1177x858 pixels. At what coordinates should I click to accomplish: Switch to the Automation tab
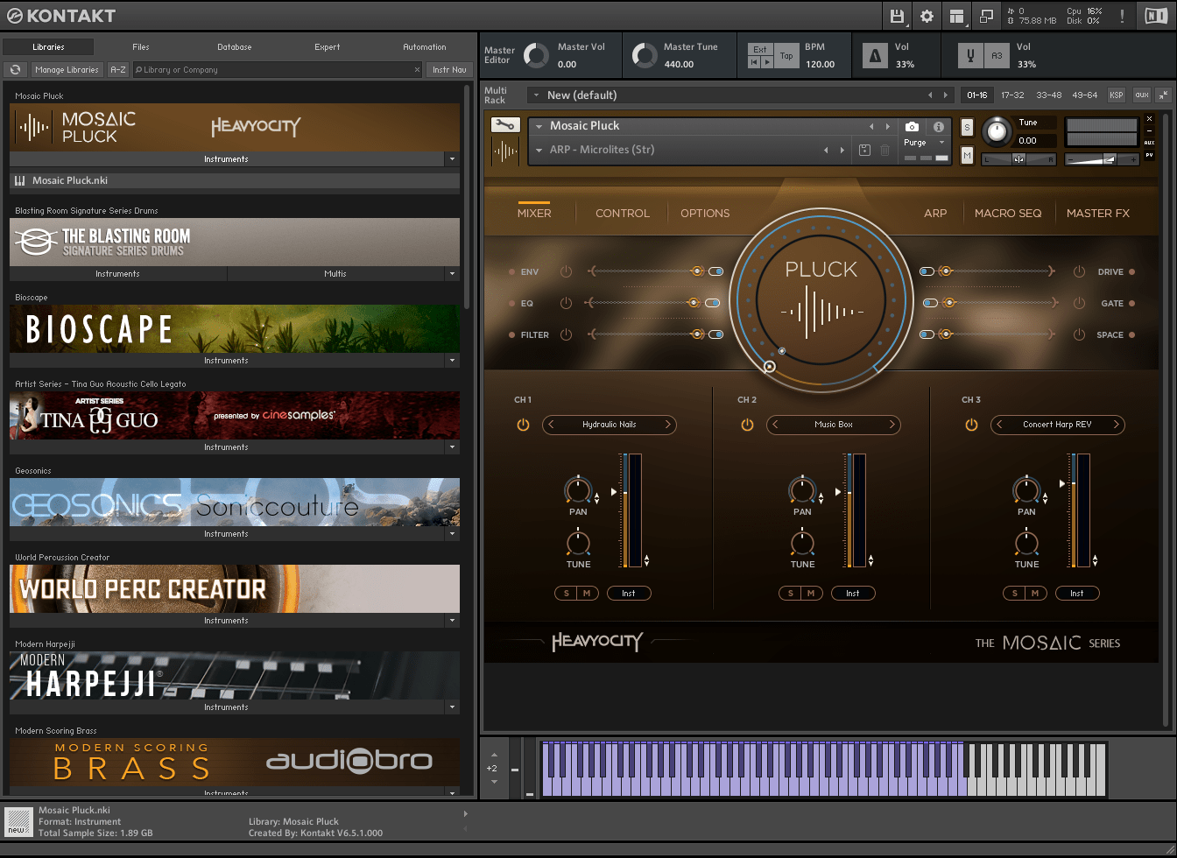pyautogui.click(x=425, y=47)
